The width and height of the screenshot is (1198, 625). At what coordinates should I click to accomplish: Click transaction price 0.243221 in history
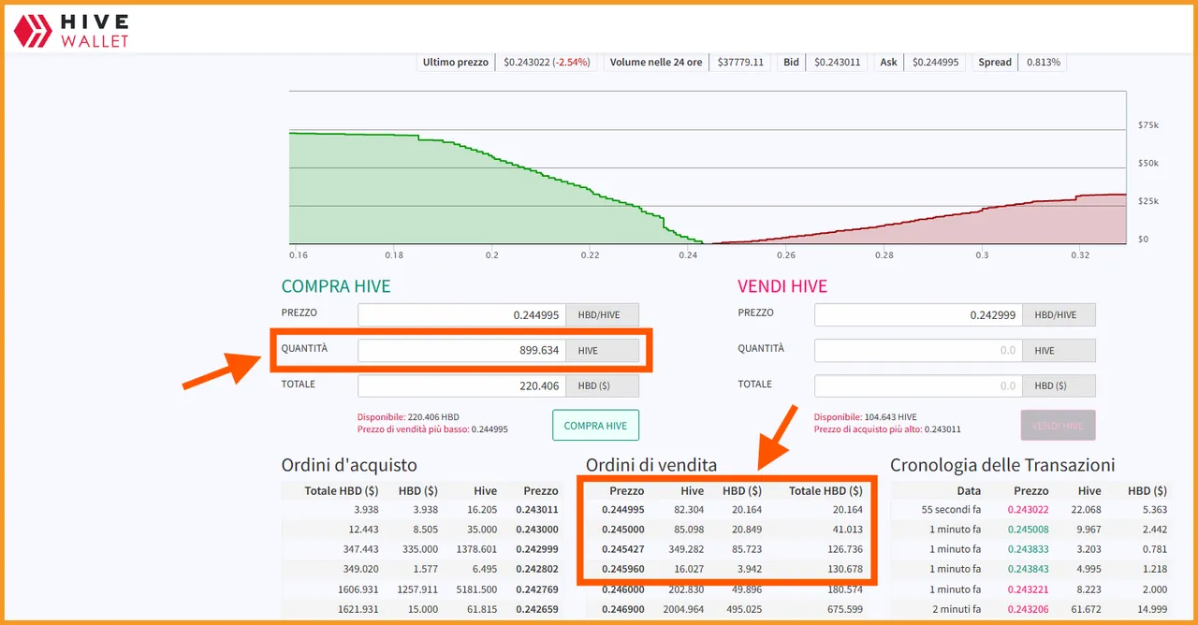pos(1029,589)
